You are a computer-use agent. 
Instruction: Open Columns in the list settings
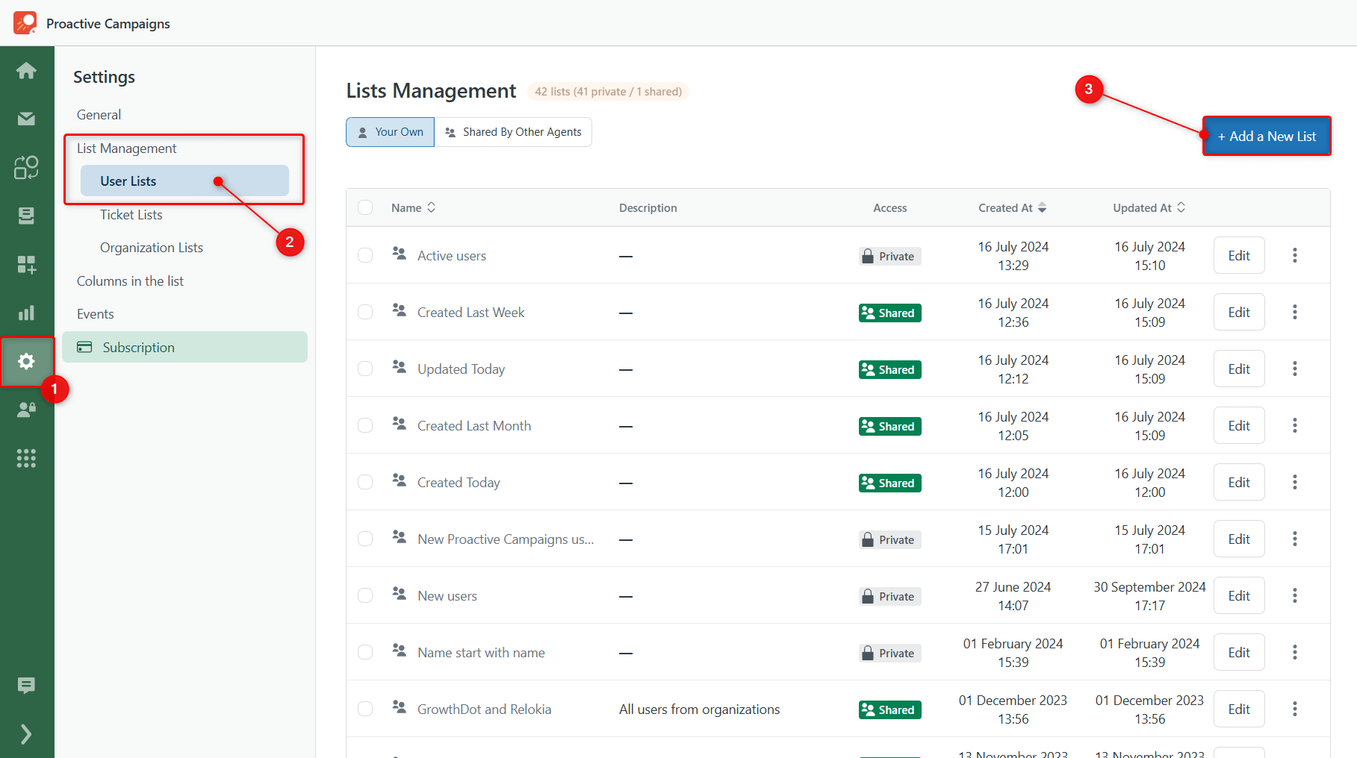(130, 281)
